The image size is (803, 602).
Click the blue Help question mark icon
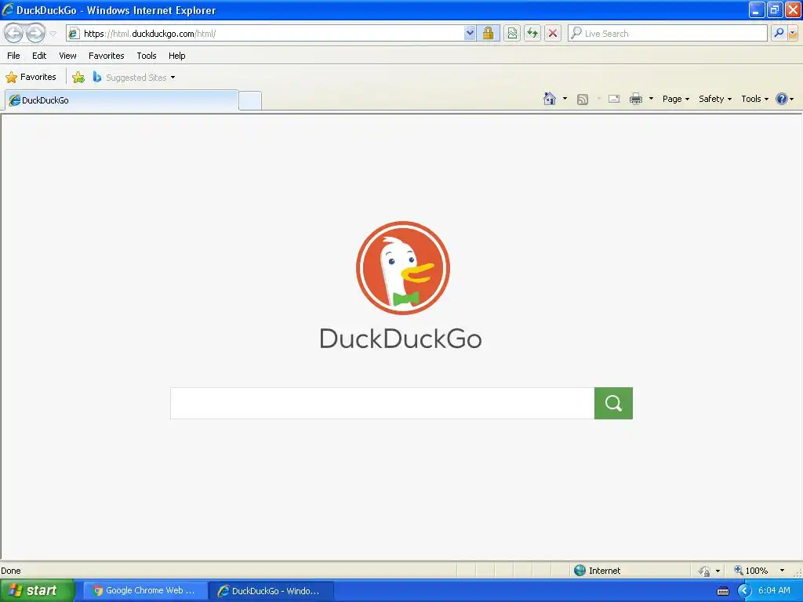(x=782, y=99)
